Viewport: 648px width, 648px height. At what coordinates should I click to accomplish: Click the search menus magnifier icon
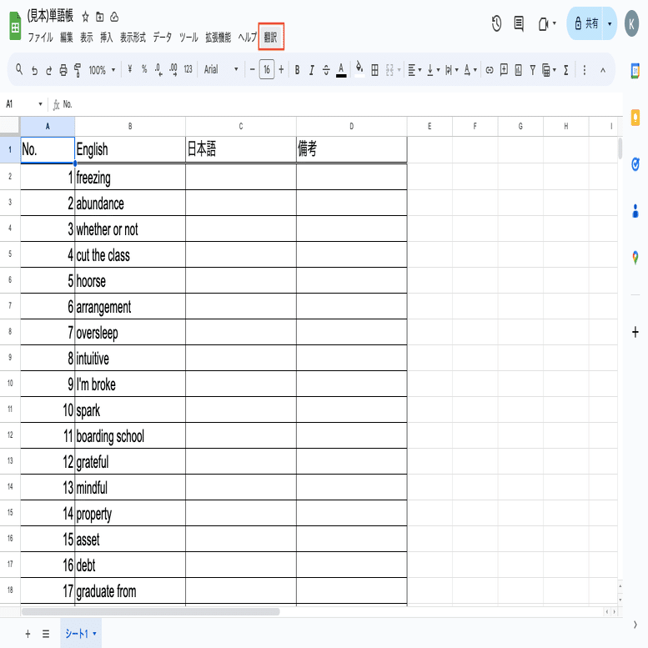point(19,69)
